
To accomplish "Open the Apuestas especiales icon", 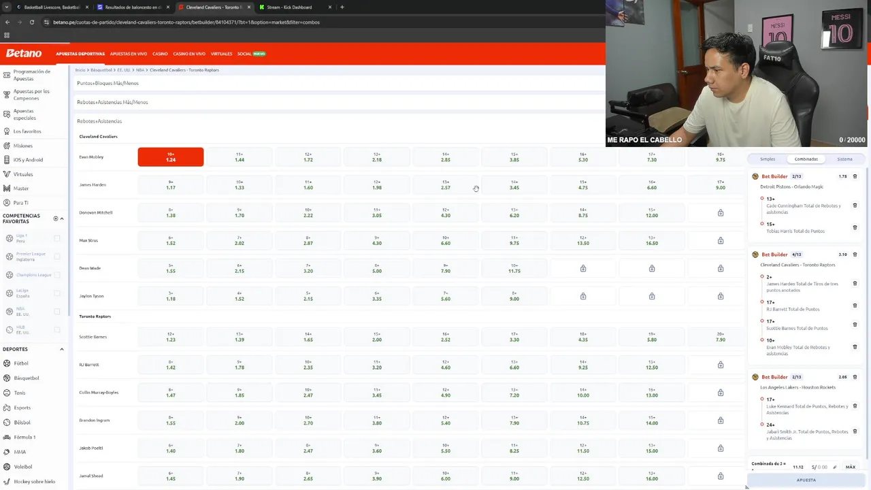I will tap(7, 114).
